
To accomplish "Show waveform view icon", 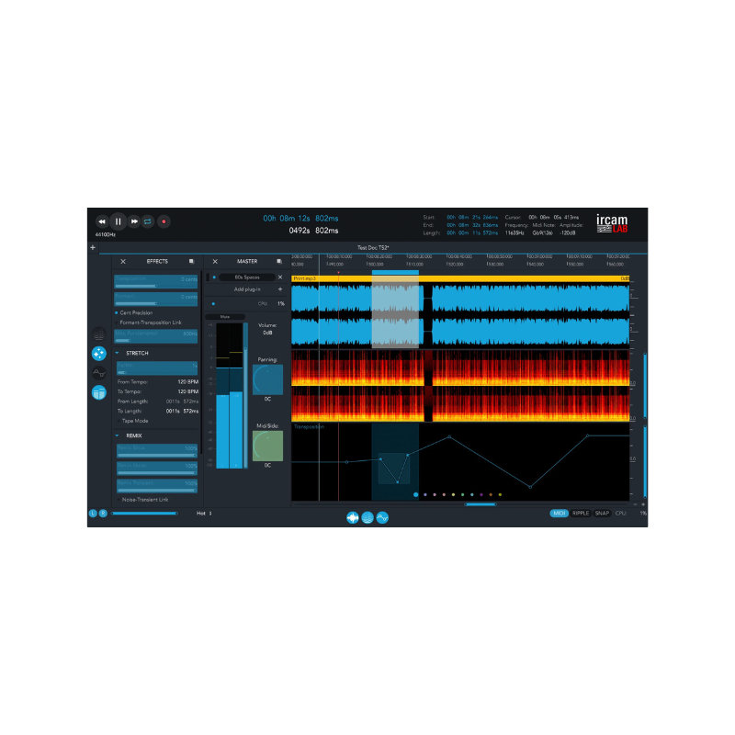I will click(x=353, y=517).
